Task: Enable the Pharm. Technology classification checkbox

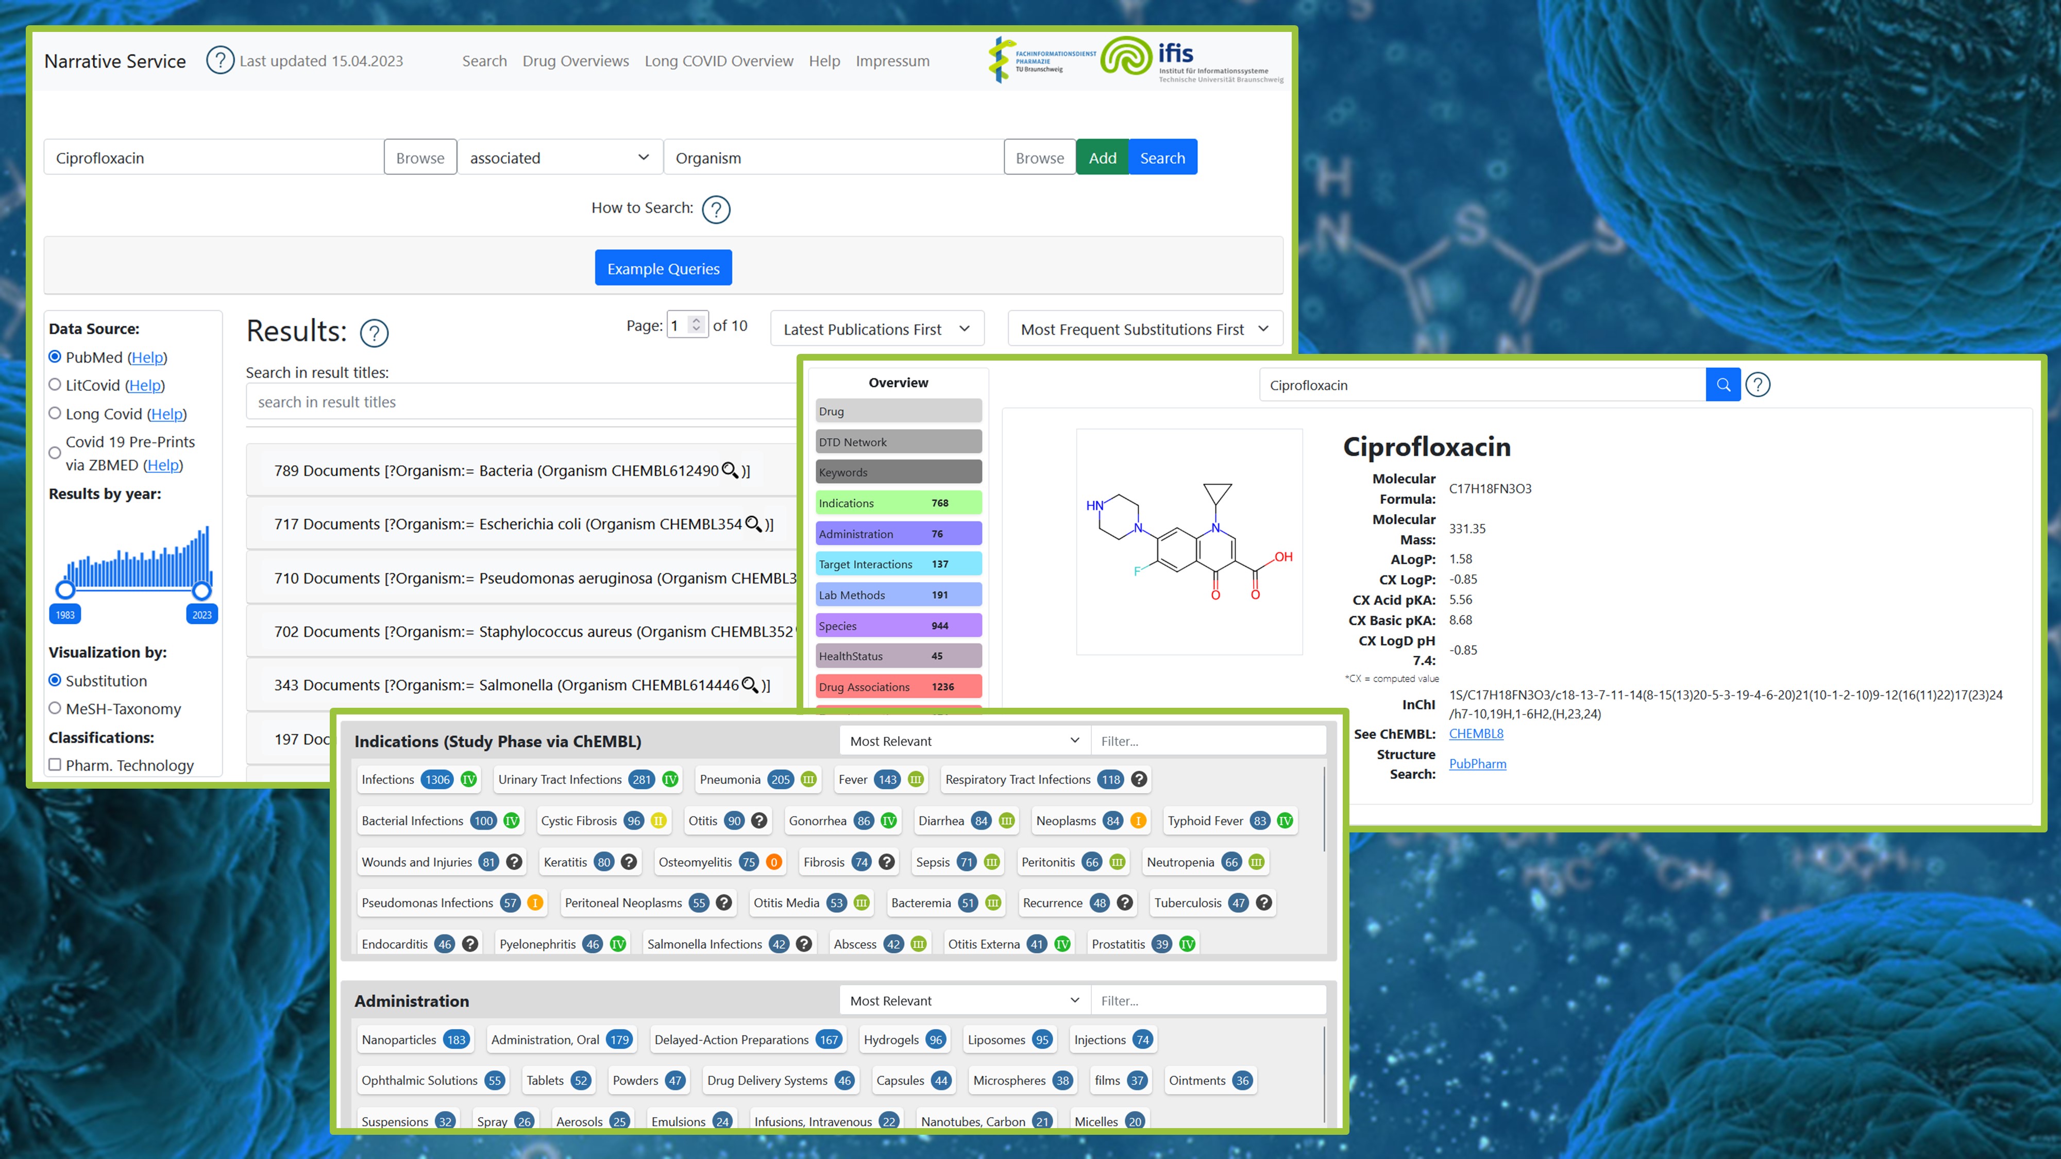Action: pos(55,764)
